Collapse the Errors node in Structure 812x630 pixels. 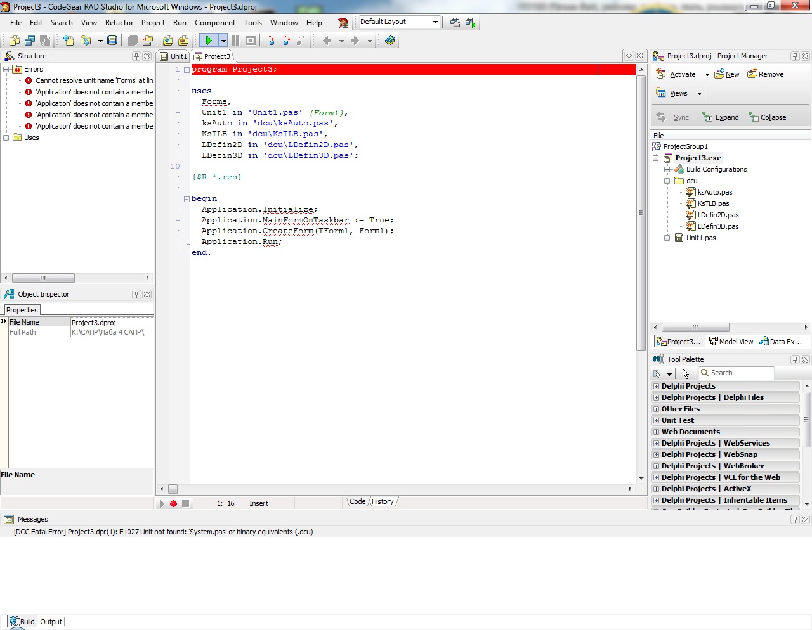pyautogui.click(x=6, y=69)
